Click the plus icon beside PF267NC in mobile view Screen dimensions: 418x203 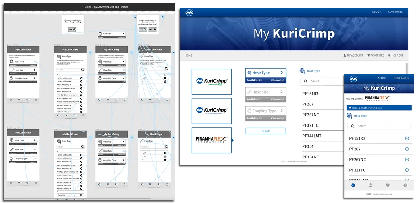pos(407,159)
